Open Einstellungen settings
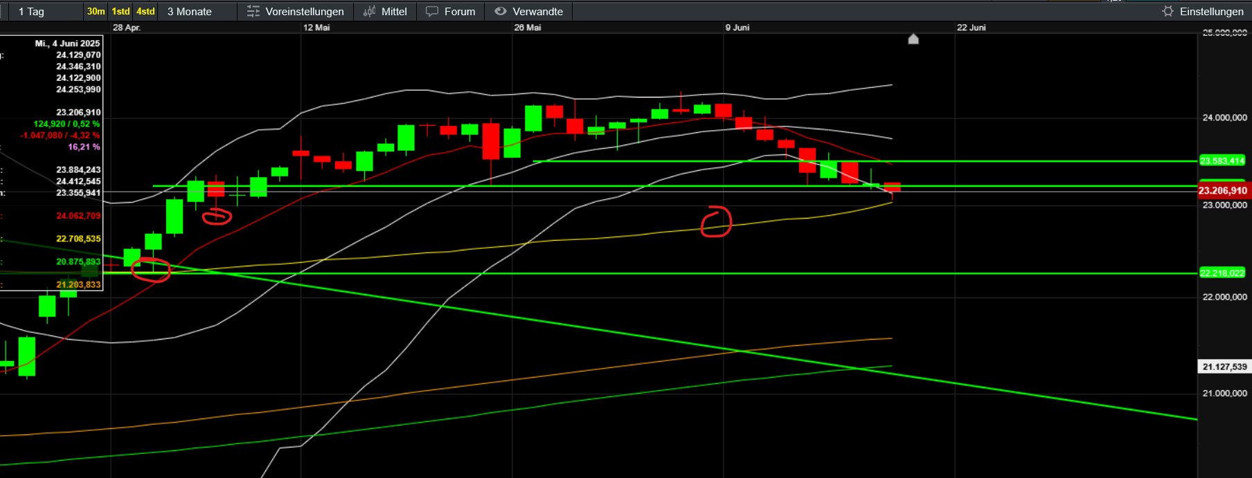 point(1204,12)
